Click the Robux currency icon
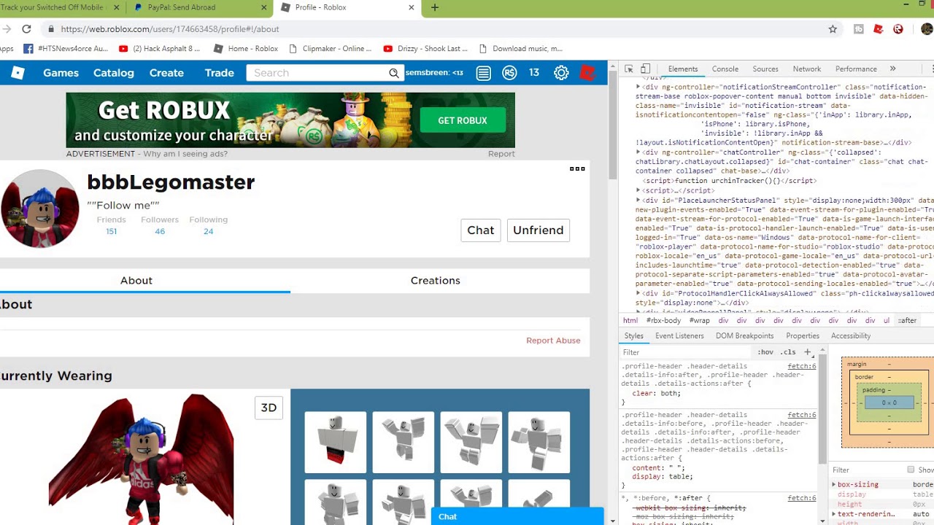The height and width of the screenshot is (525, 934). pyautogui.click(x=509, y=73)
